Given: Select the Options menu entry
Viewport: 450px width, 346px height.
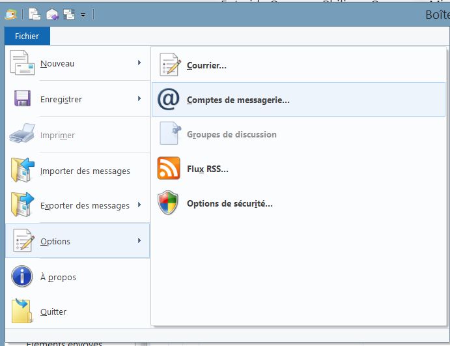Looking at the screenshot, I should (77, 241).
